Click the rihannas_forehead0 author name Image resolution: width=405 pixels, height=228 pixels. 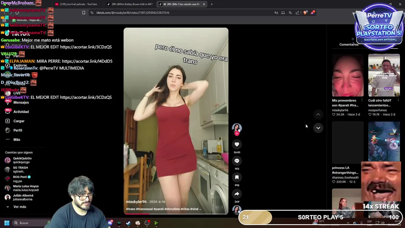click(345, 178)
